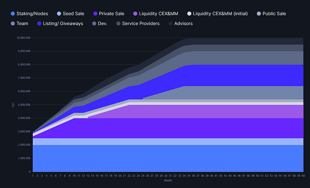
Task: Click the 10,000,000 y-axis label
Action: (23, 38)
